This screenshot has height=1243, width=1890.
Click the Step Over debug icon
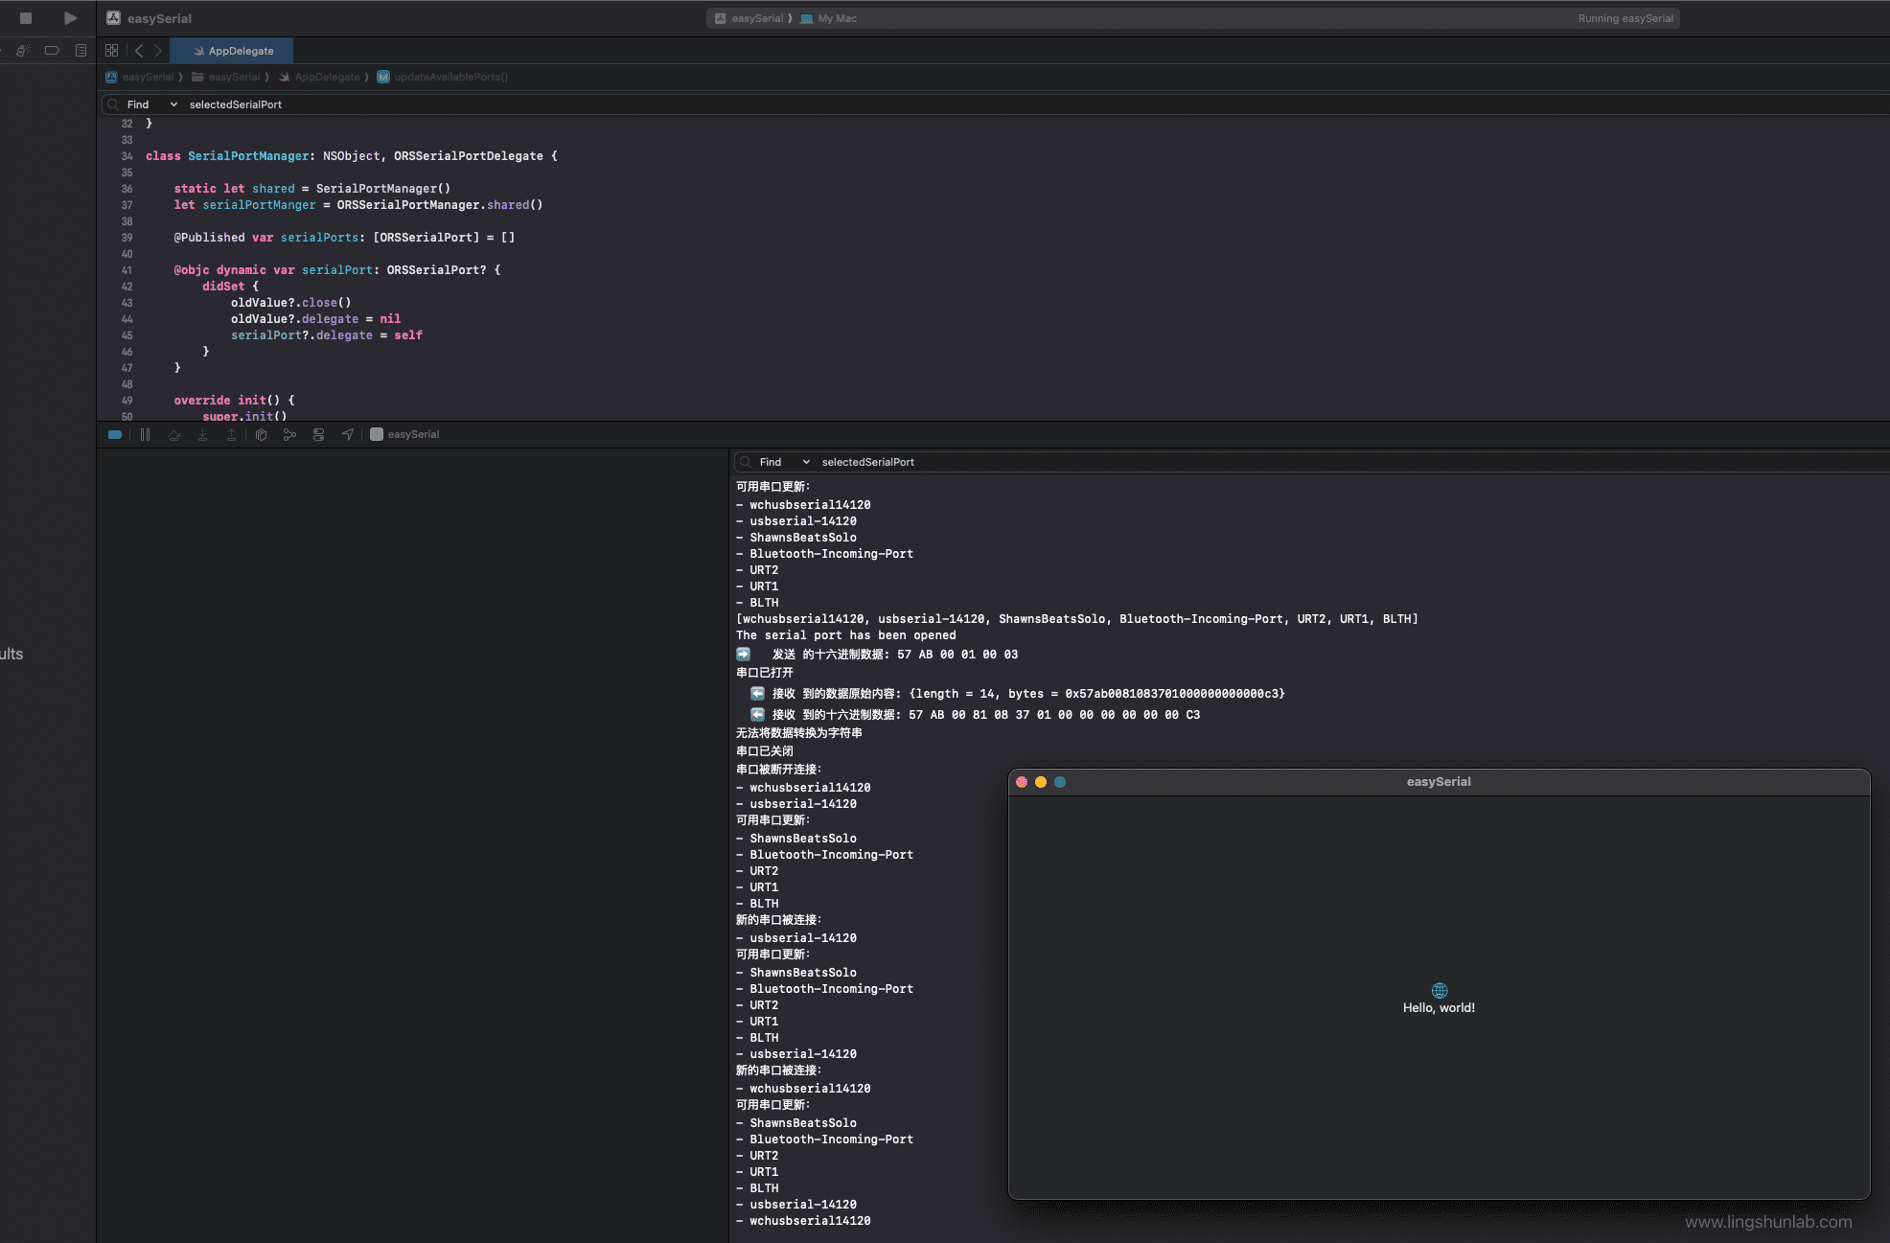tap(173, 434)
